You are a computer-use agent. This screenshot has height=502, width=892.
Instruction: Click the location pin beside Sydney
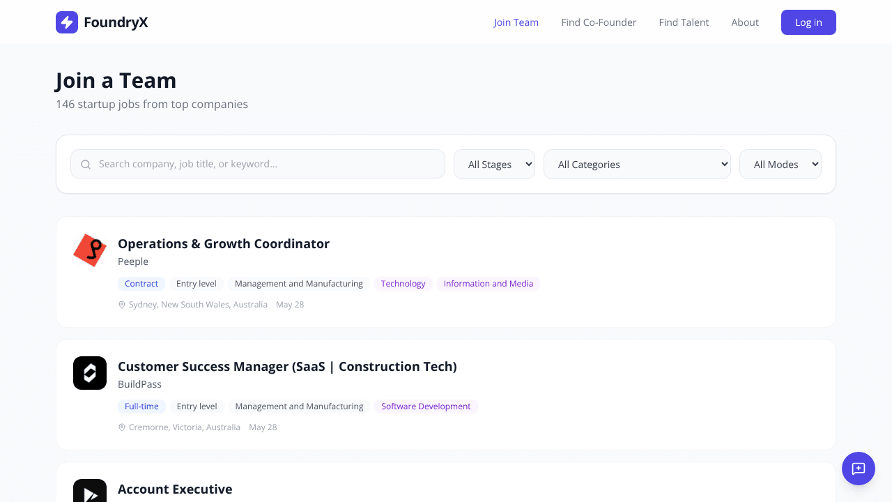click(x=122, y=305)
